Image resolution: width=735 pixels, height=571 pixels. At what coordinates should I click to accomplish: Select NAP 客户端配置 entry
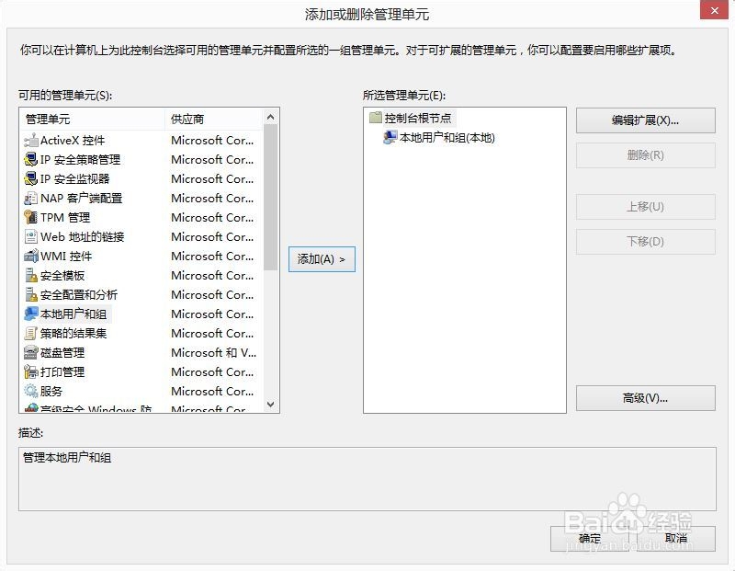pos(81,198)
